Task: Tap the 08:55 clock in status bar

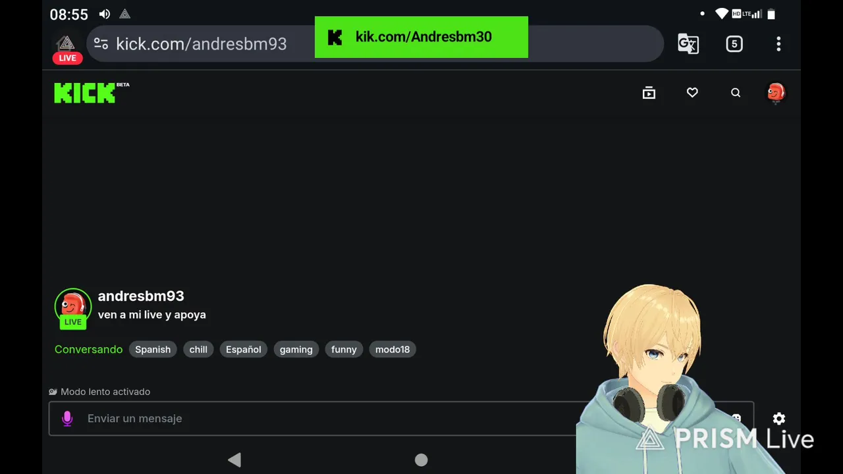Action: point(69,14)
